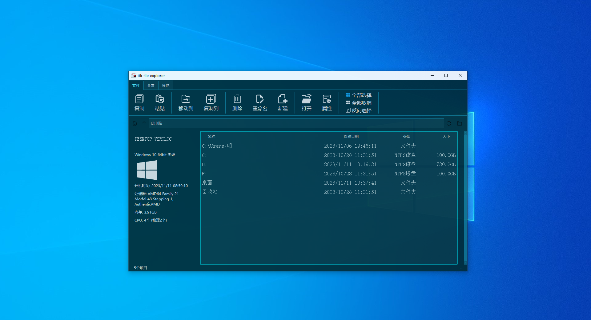Click the 5个项目 status bar text

[x=140, y=268]
